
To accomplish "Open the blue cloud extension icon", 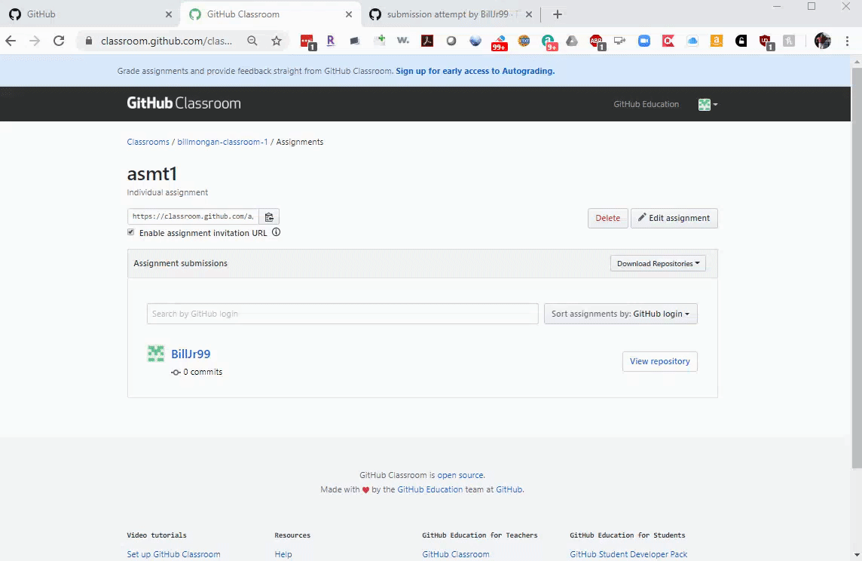I will (x=692, y=41).
